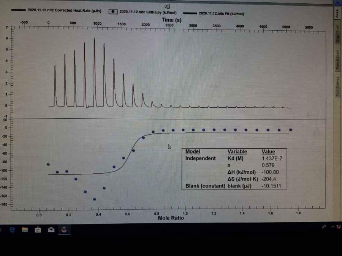The width and height of the screenshot is (342, 256).
Task: Click the Enthalpy legend dot marker
Action: click(113, 11)
